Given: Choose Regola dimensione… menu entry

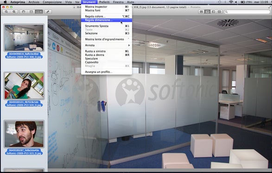Looking at the screenshot, I should coord(107,20).
